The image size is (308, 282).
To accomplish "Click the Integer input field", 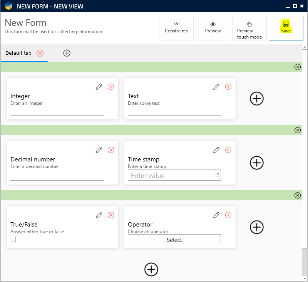I will [x=57, y=111].
